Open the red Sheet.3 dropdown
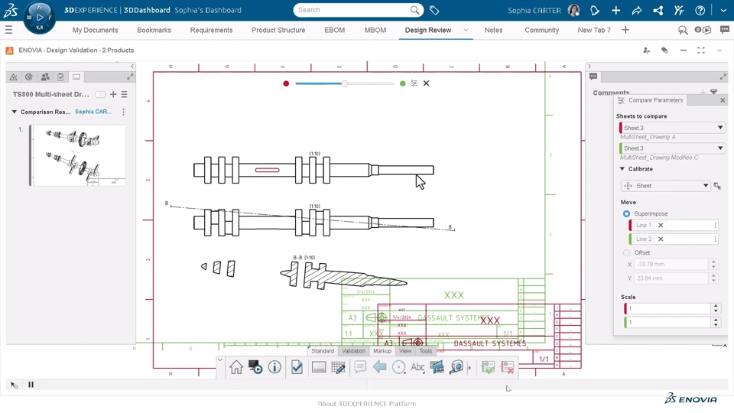 (x=672, y=128)
